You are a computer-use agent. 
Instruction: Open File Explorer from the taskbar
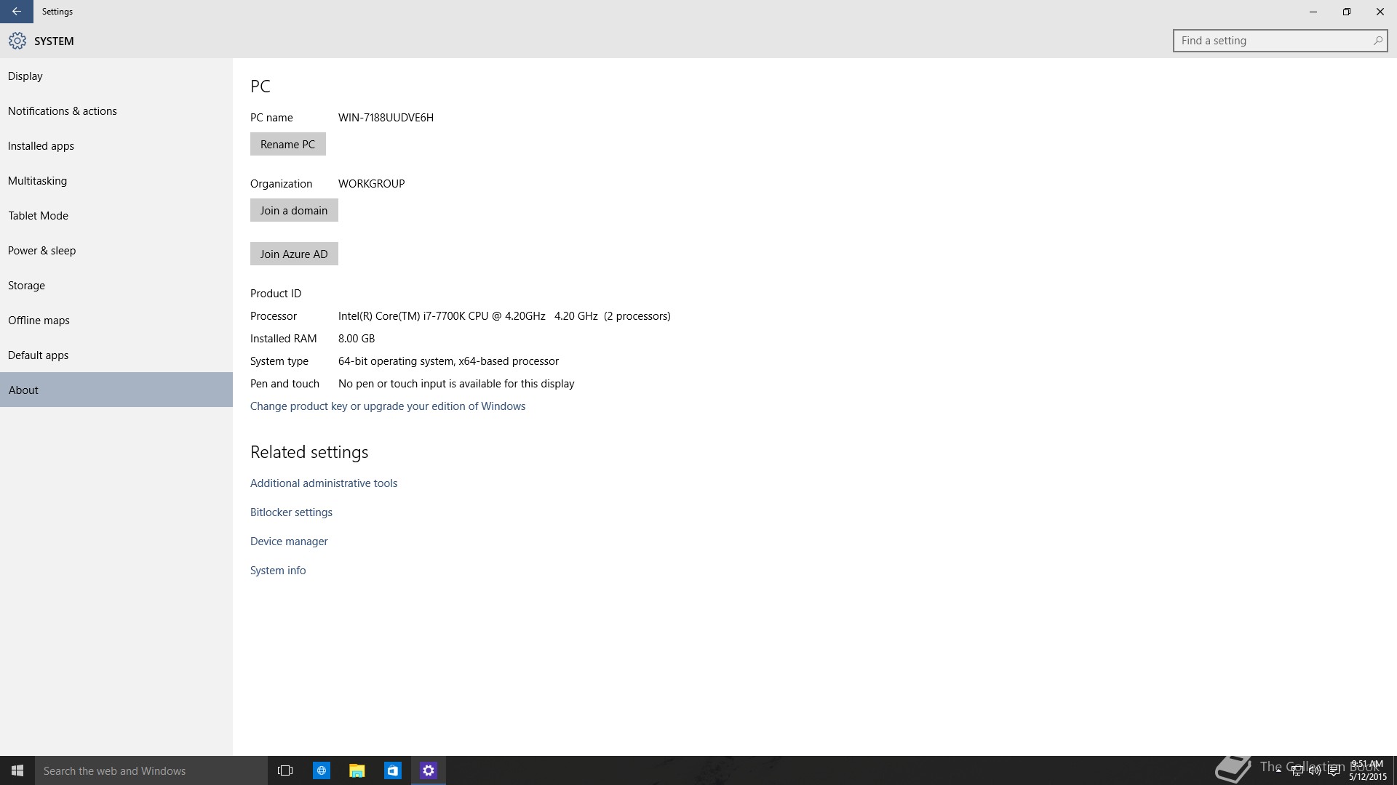357,770
